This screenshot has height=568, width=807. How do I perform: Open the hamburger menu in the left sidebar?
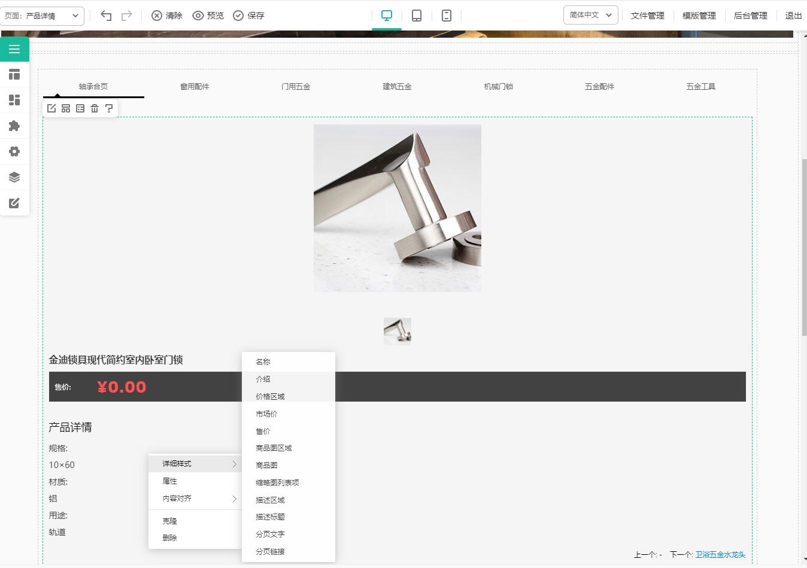[x=14, y=49]
